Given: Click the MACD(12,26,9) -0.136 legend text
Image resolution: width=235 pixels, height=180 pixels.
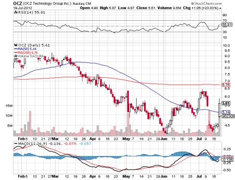Looking at the screenshot, I should tap(39, 144).
